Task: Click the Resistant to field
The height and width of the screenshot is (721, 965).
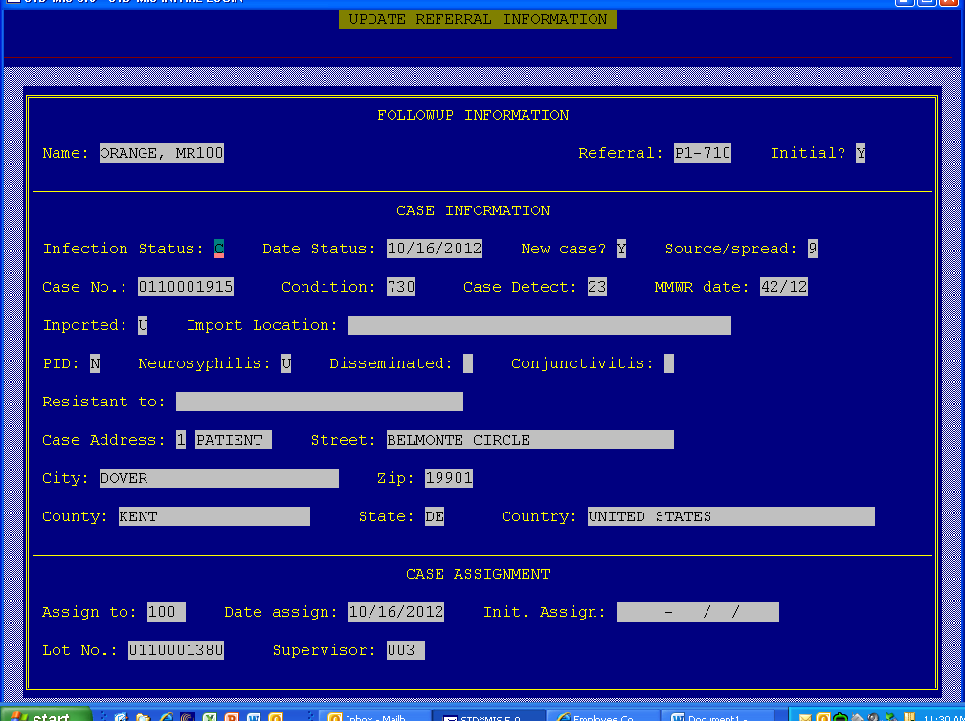Action: pos(319,402)
